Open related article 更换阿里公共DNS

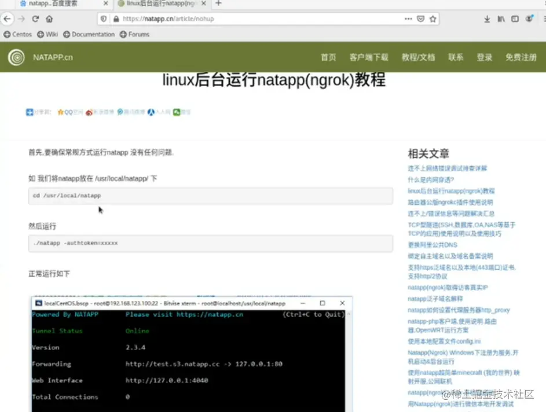pyautogui.click(x=433, y=245)
